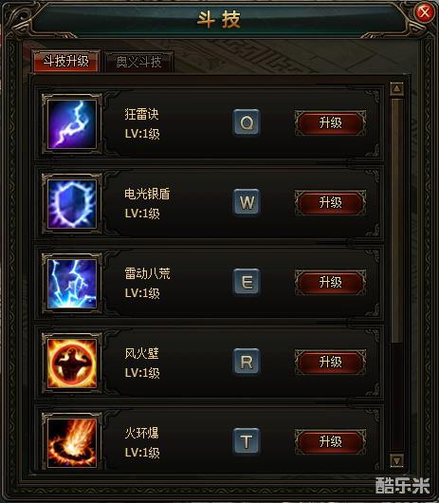Screen dimensions: 439x503
Task: Upgrade 电光银盾 with its 升级 button
Action: (x=330, y=202)
